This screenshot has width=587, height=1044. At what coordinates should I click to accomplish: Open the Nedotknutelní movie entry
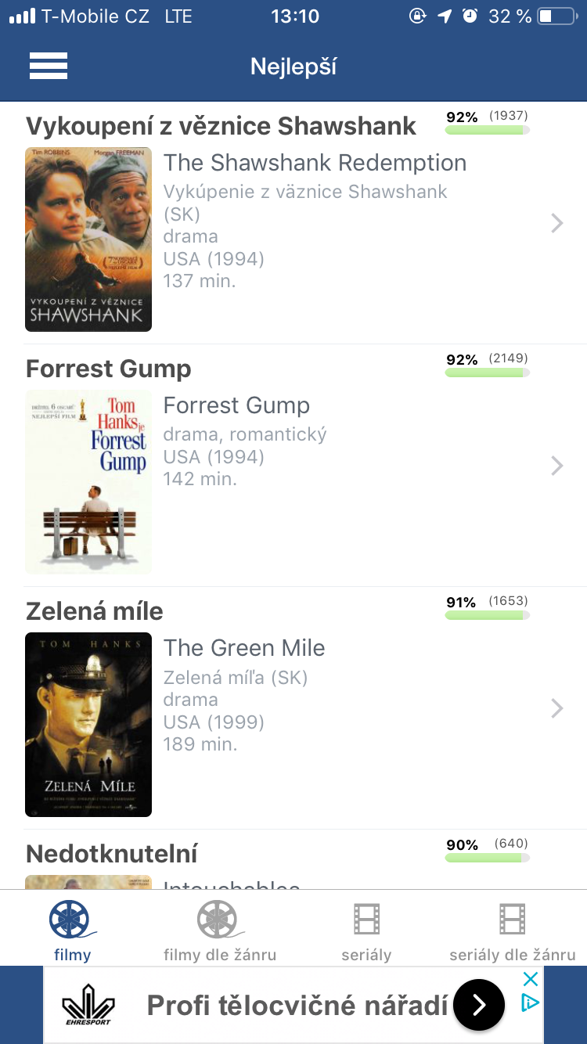[112, 853]
